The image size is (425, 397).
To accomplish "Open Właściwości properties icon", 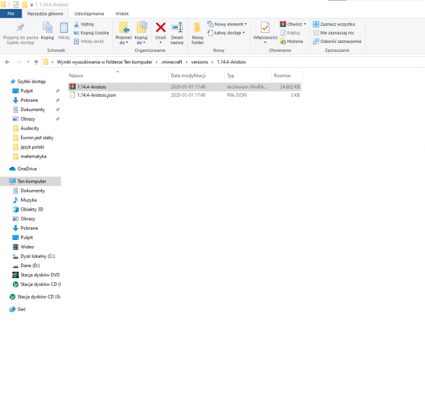I will pyautogui.click(x=265, y=29).
